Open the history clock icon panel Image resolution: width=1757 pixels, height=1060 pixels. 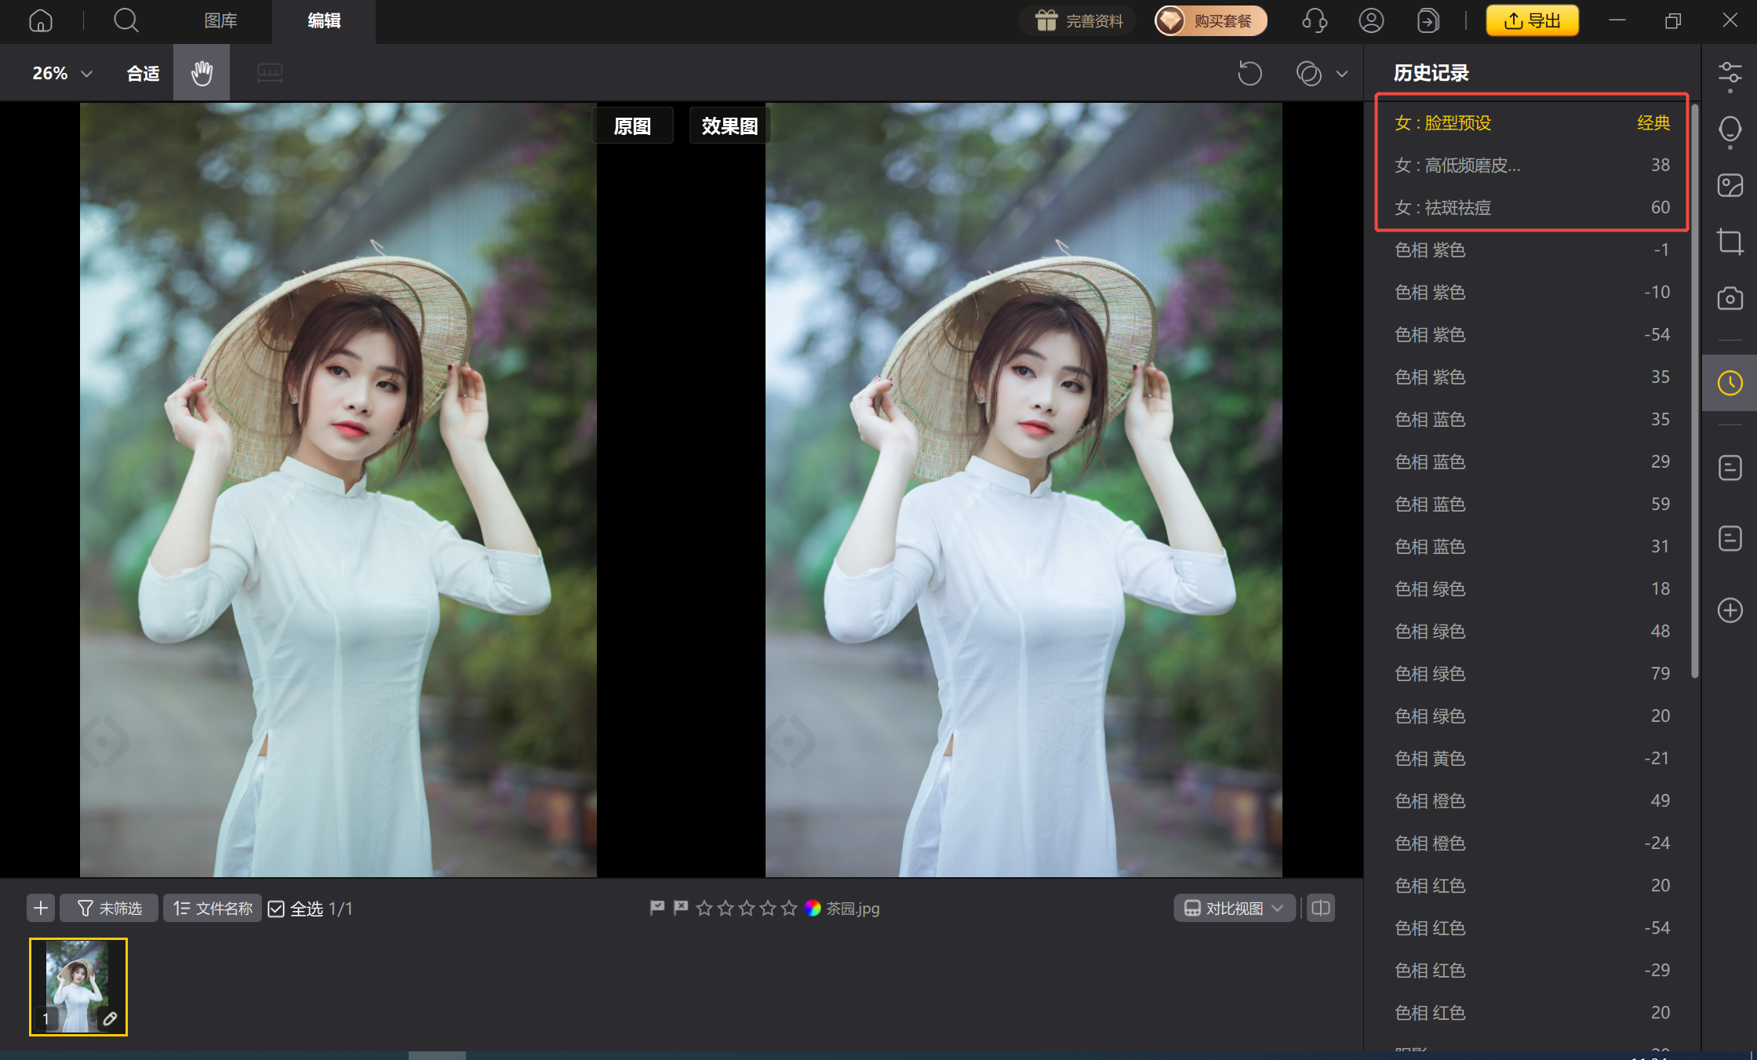(1730, 383)
